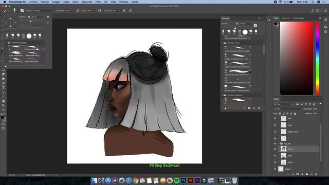This screenshot has width=329, height=185.
Task: Open the brush preset picker arrow in options bar
Action: pos(17,10)
